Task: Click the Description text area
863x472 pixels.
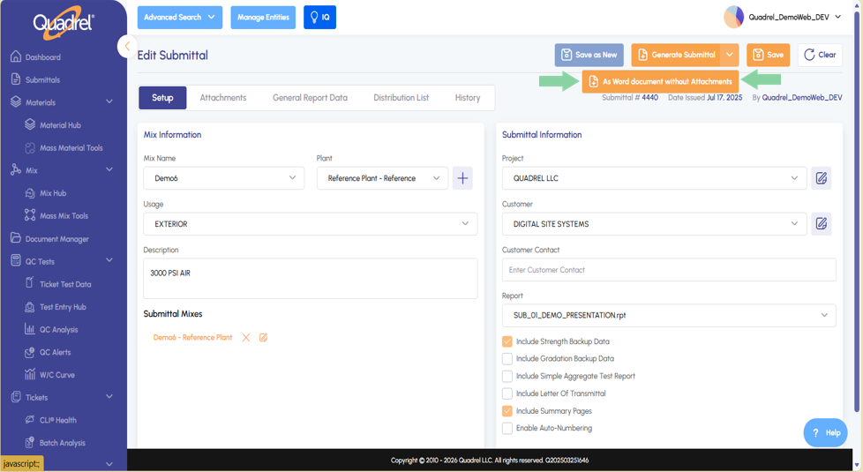Action: point(311,279)
